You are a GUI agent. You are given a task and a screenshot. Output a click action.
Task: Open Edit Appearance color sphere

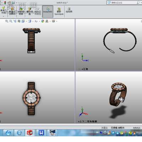pos(43,21)
